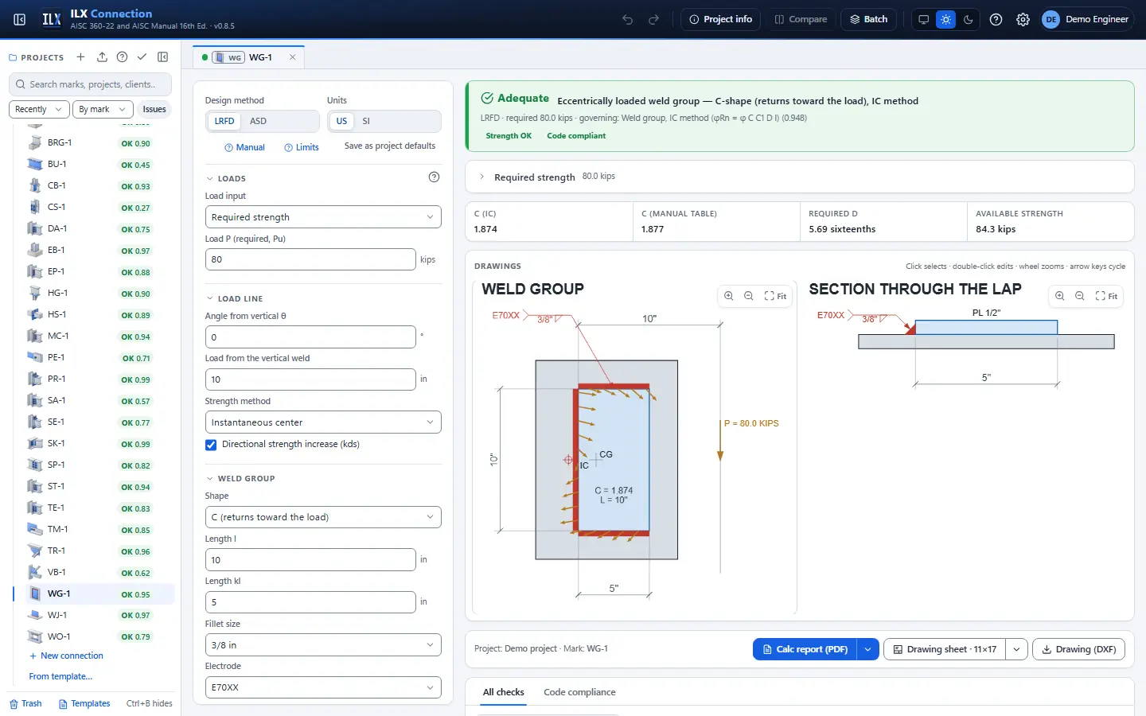Open the Fillet size dropdown
The height and width of the screenshot is (716, 1146).
tap(323, 645)
